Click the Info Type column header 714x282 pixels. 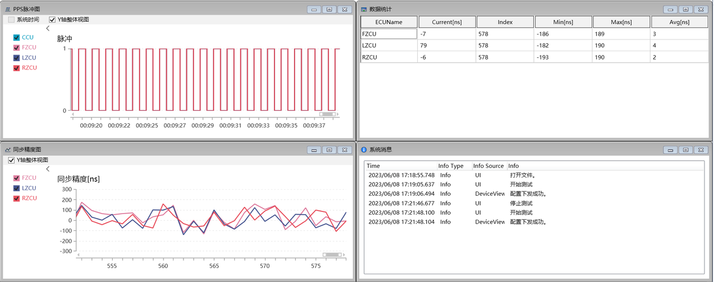(x=454, y=166)
